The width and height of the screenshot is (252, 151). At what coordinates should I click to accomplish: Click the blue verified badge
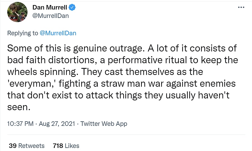(x=72, y=8)
